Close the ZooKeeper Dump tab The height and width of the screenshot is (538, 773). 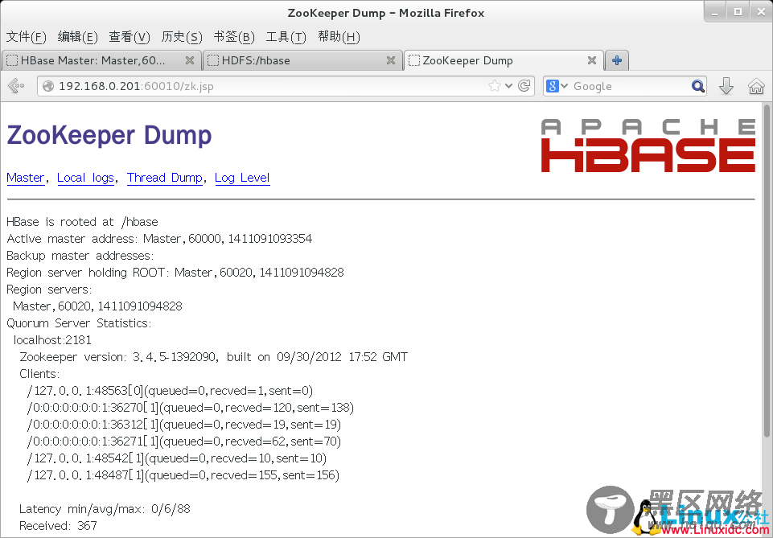point(592,60)
